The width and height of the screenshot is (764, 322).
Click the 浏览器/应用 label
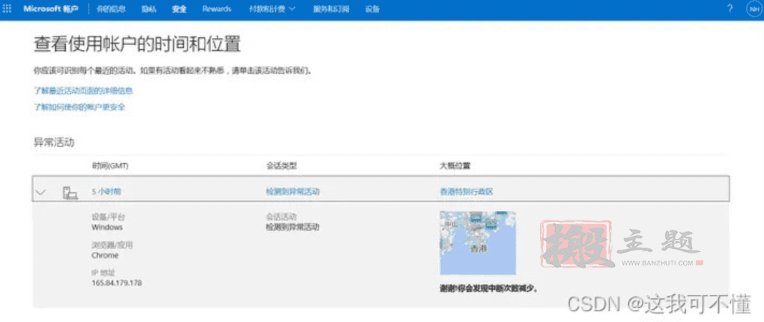coord(112,245)
